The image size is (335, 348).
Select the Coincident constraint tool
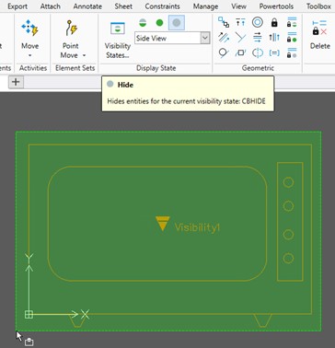click(x=224, y=22)
